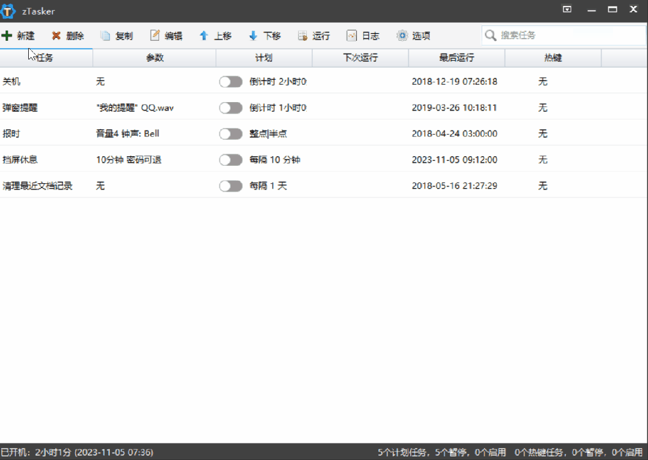648x460 pixels.
Task: Turn on the 弹窗提醒 popup reminder task
Action: coord(231,107)
